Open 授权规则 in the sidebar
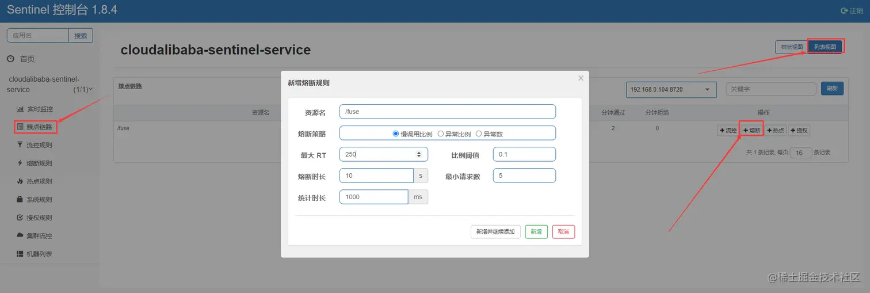This screenshot has width=870, height=293. (40, 218)
